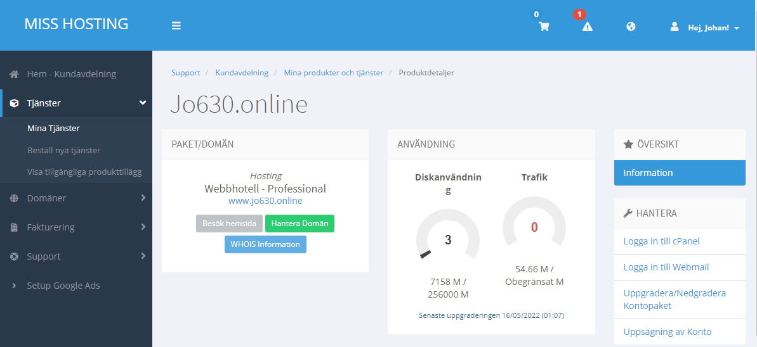This screenshot has height=347, width=757.
Task: Expand the arrow beside Setup Google Ads
Action: (14, 286)
